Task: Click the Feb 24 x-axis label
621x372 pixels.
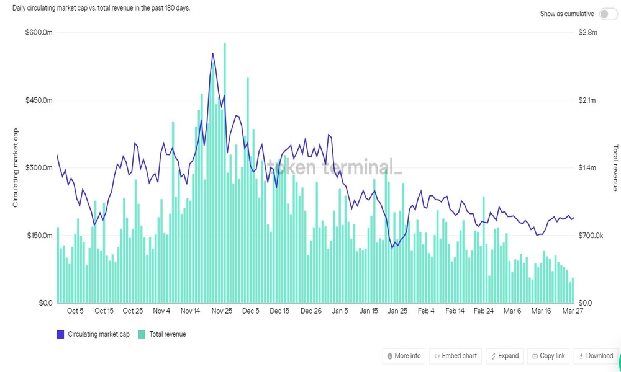Action: [484, 311]
